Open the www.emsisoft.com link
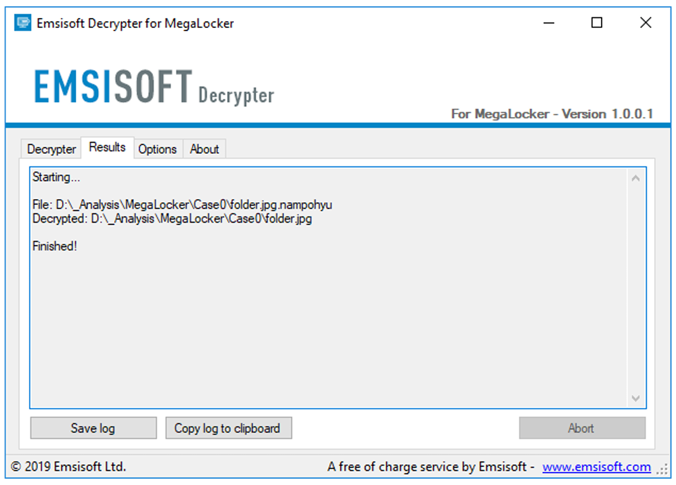 (x=596, y=467)
